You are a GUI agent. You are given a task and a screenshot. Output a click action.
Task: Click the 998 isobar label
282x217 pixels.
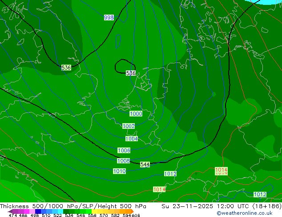pos(109,18)
